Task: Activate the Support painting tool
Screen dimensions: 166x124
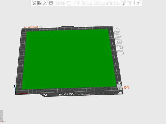Action: 112,3
